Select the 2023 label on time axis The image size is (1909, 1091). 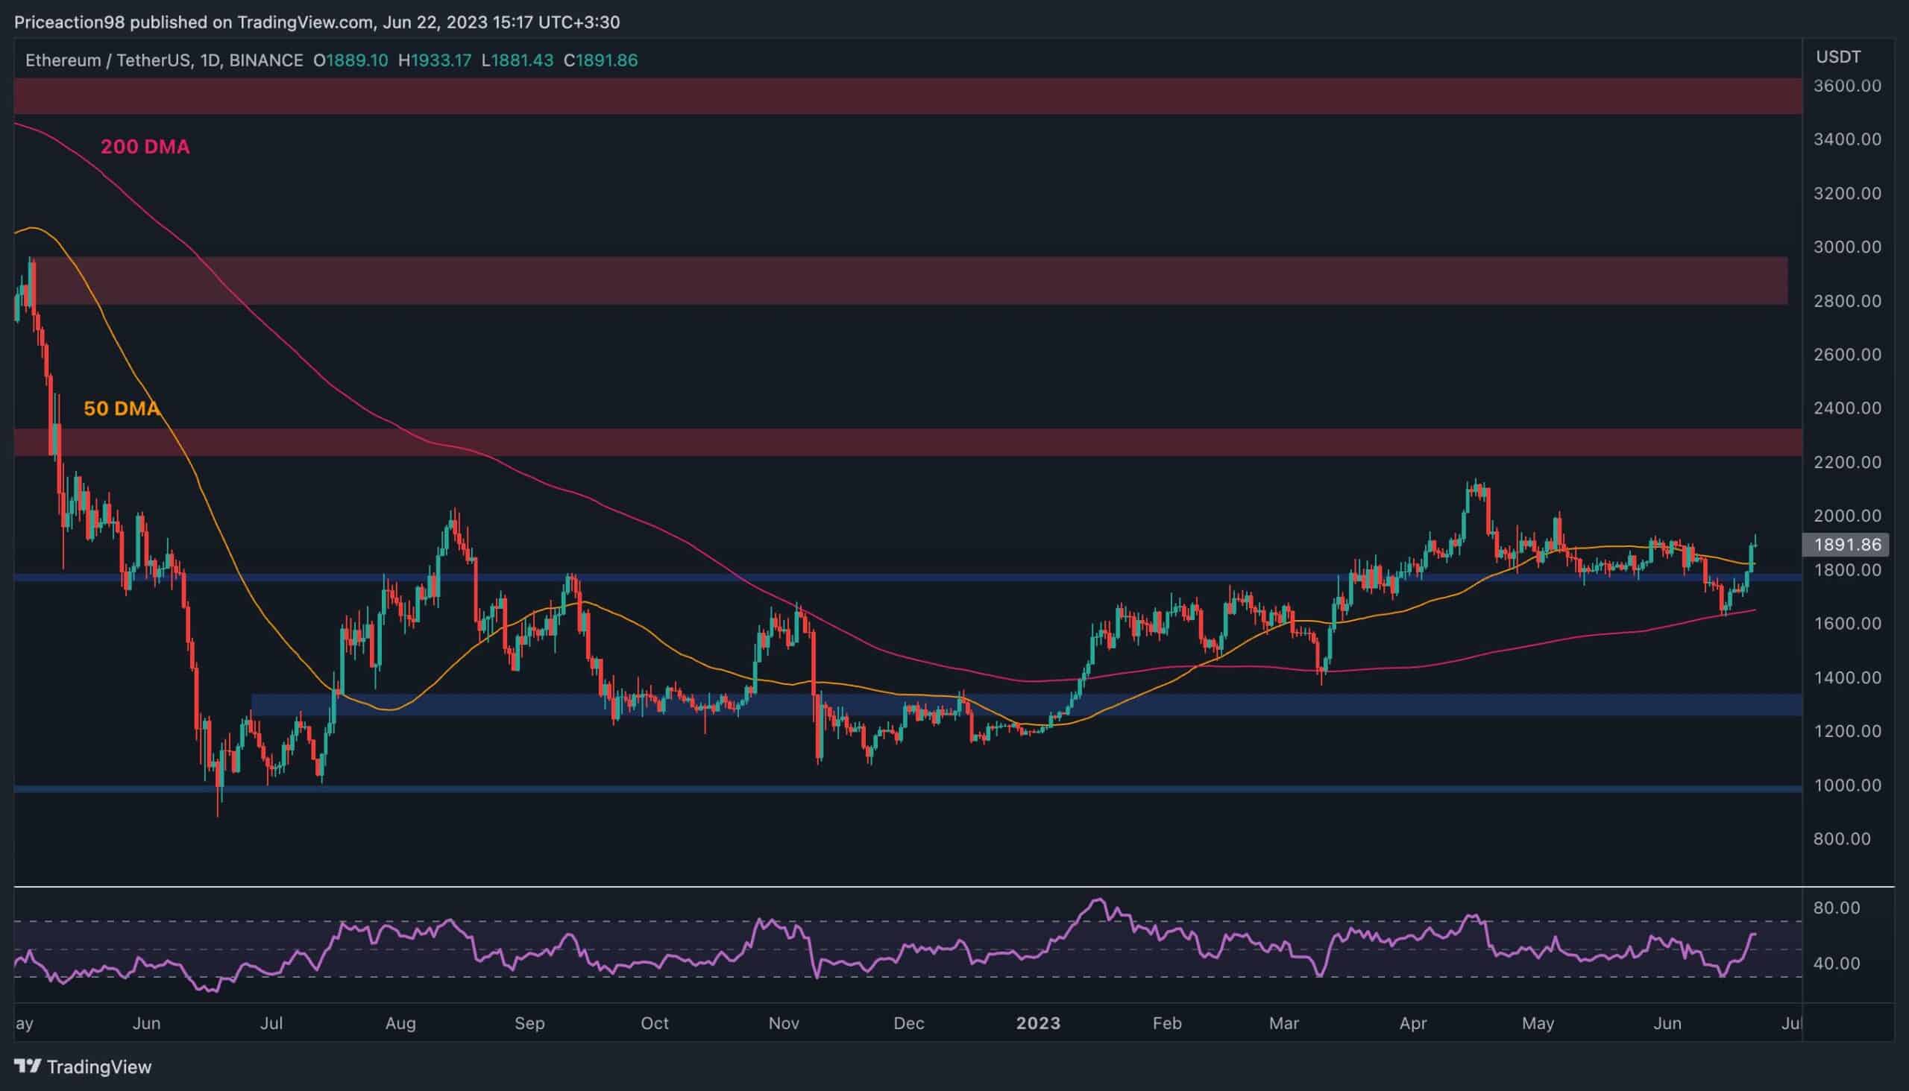(x=1040, y=1022)
